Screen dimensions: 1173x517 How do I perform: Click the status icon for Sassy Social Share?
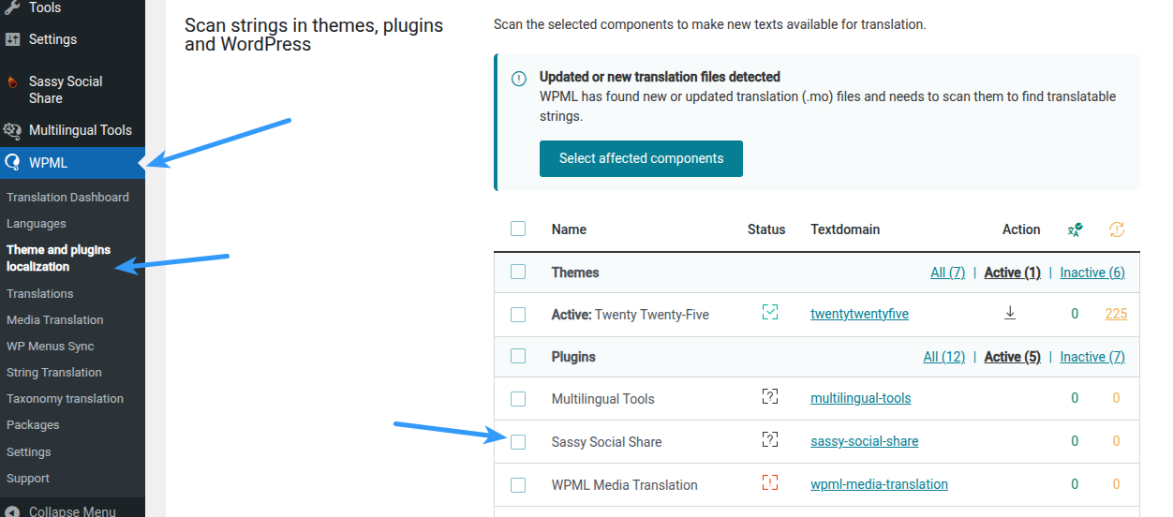(770, 439)
